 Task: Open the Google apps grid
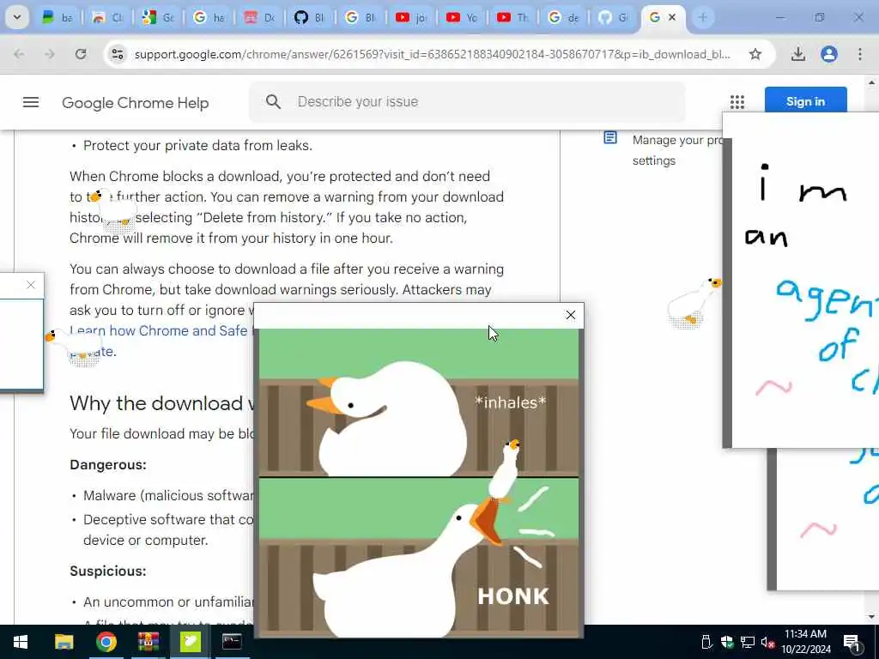click(x=737, y=101)
